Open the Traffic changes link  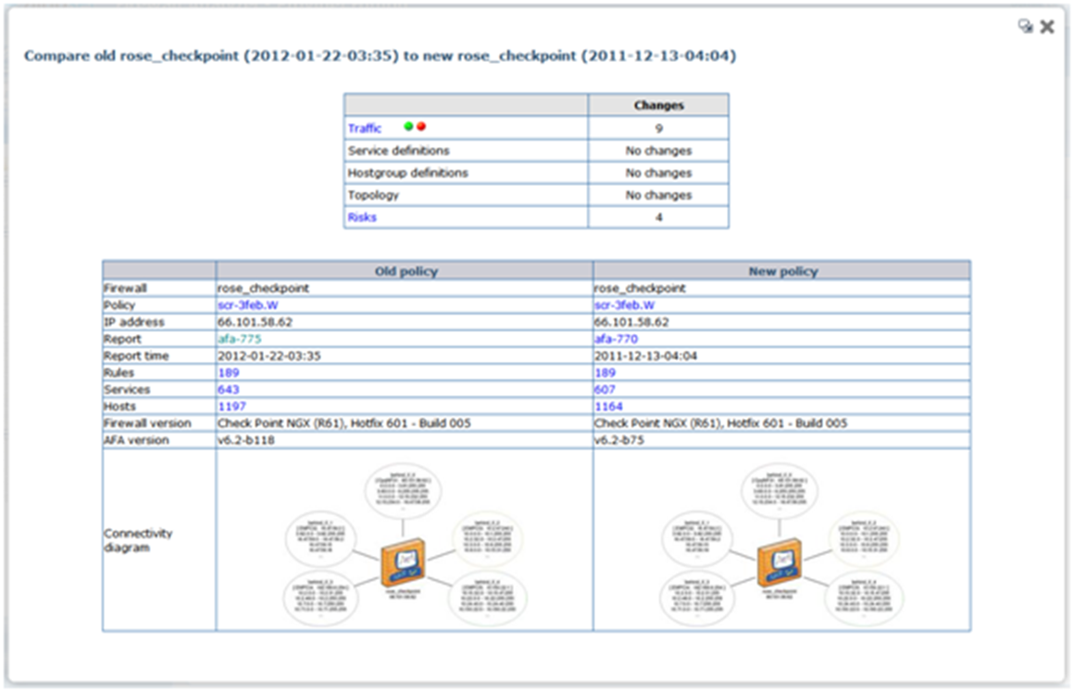[364, 129]
